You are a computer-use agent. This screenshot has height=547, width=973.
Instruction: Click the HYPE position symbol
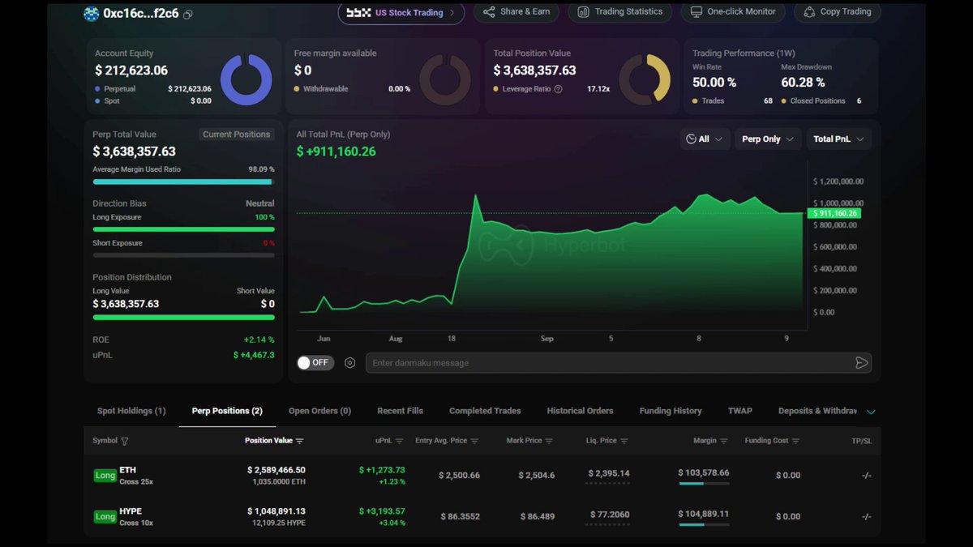click(132, 511)
